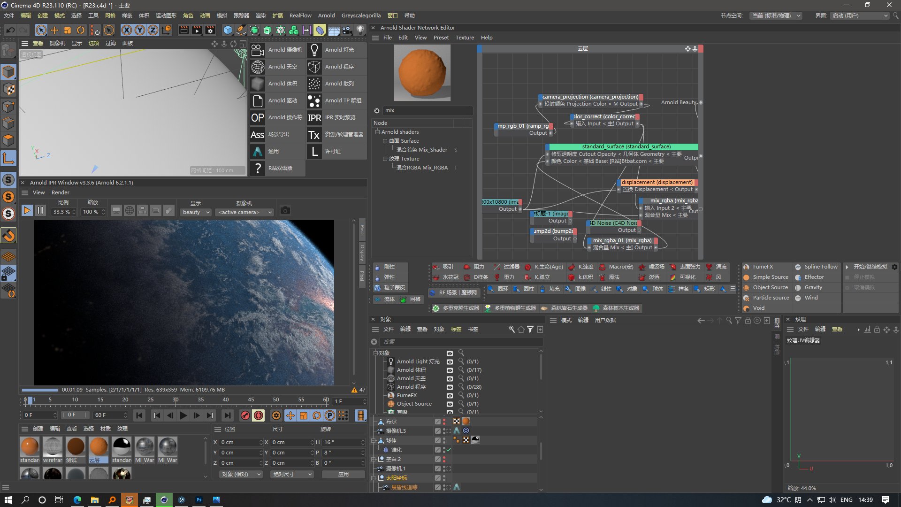Viewport: 901px width, 507px height.
Task: Open the Render menu in the IPR window
Action: click(x=60, y=192)
